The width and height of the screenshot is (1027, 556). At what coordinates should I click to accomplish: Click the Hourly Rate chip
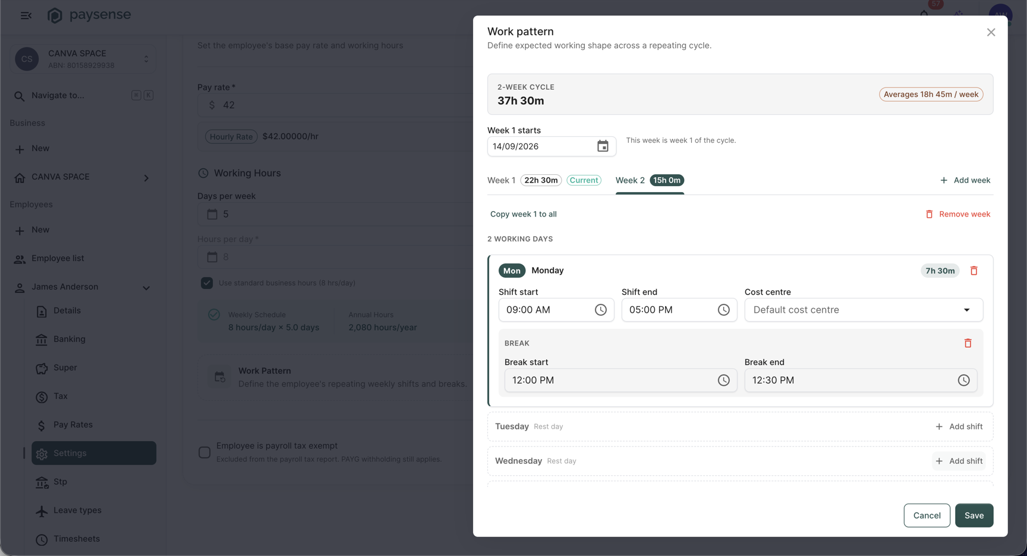231,137
